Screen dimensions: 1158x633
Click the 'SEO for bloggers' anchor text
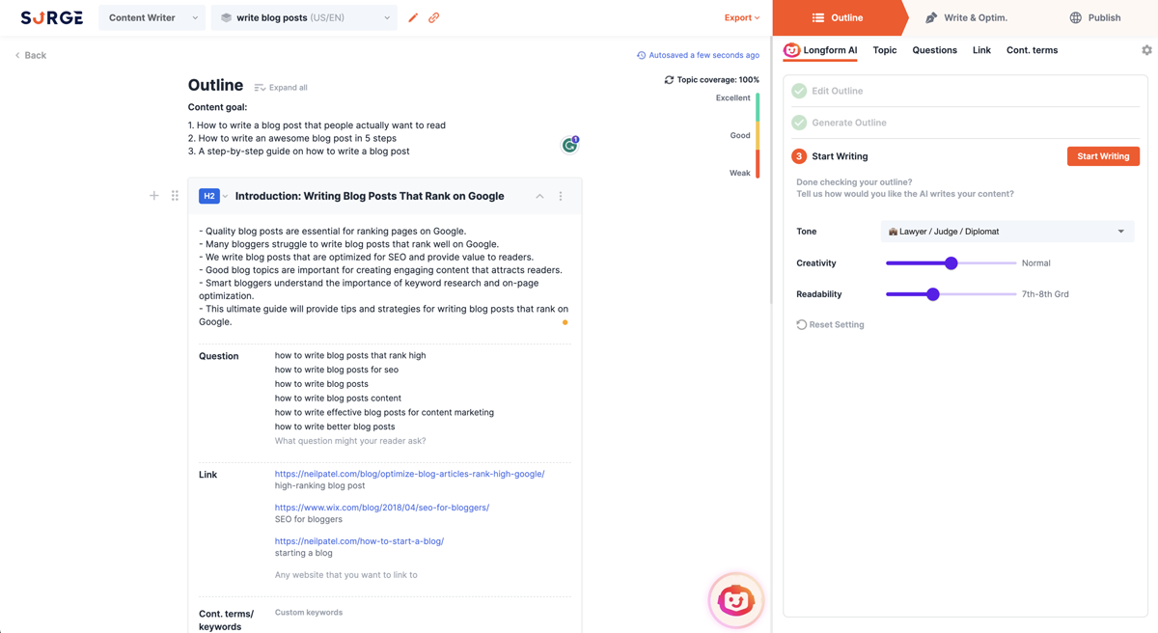coord(310,519)
